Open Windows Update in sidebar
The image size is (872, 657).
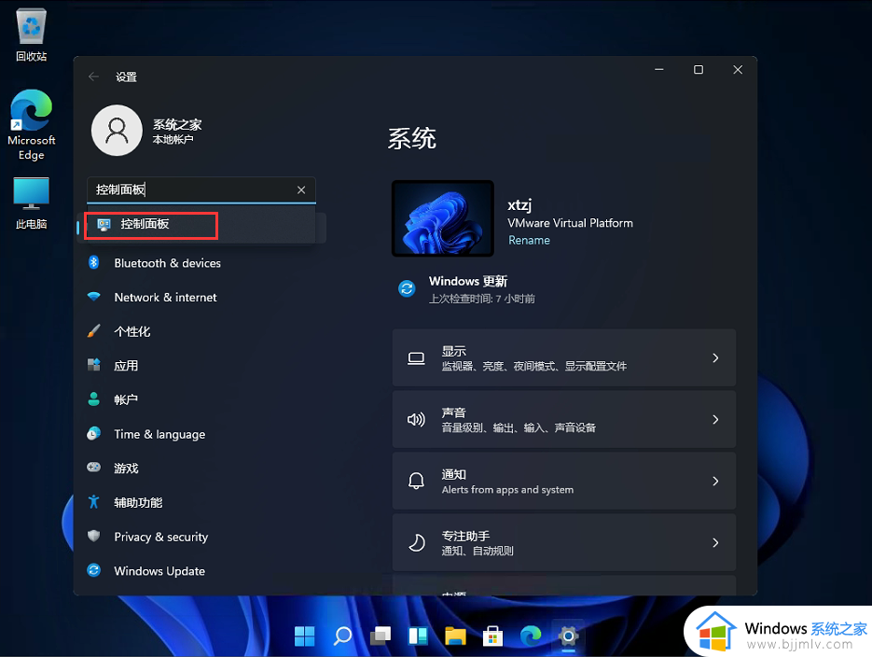[159, 571]
